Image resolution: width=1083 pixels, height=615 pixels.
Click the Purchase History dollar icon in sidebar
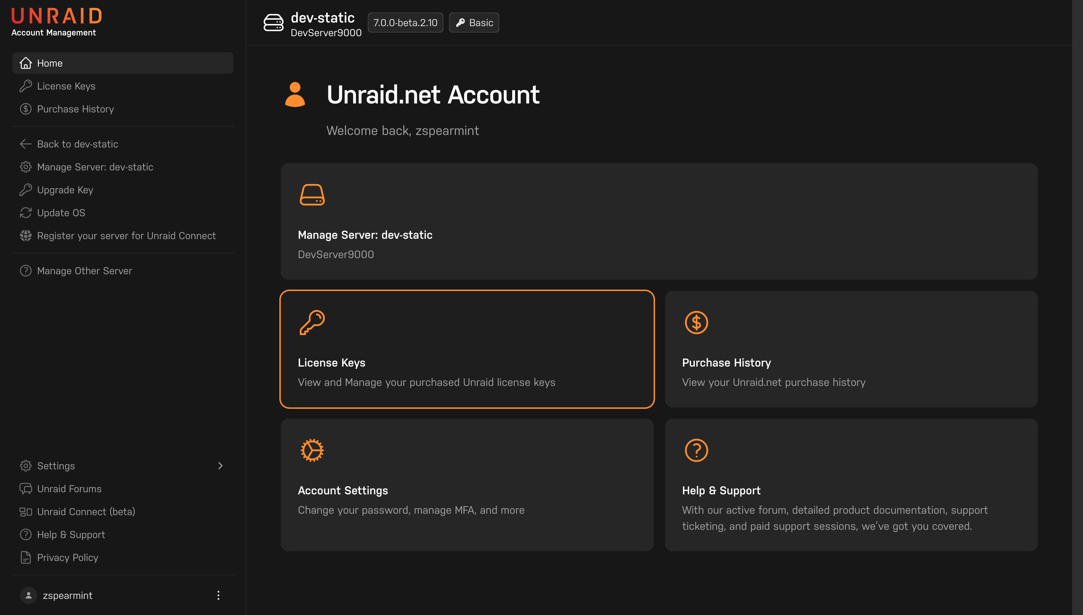point(26,108)
